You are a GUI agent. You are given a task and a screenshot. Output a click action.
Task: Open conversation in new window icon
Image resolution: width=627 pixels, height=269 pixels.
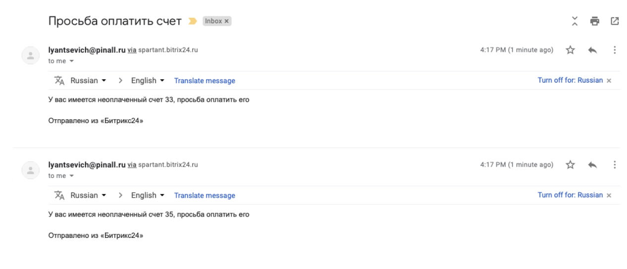(615, 21)
